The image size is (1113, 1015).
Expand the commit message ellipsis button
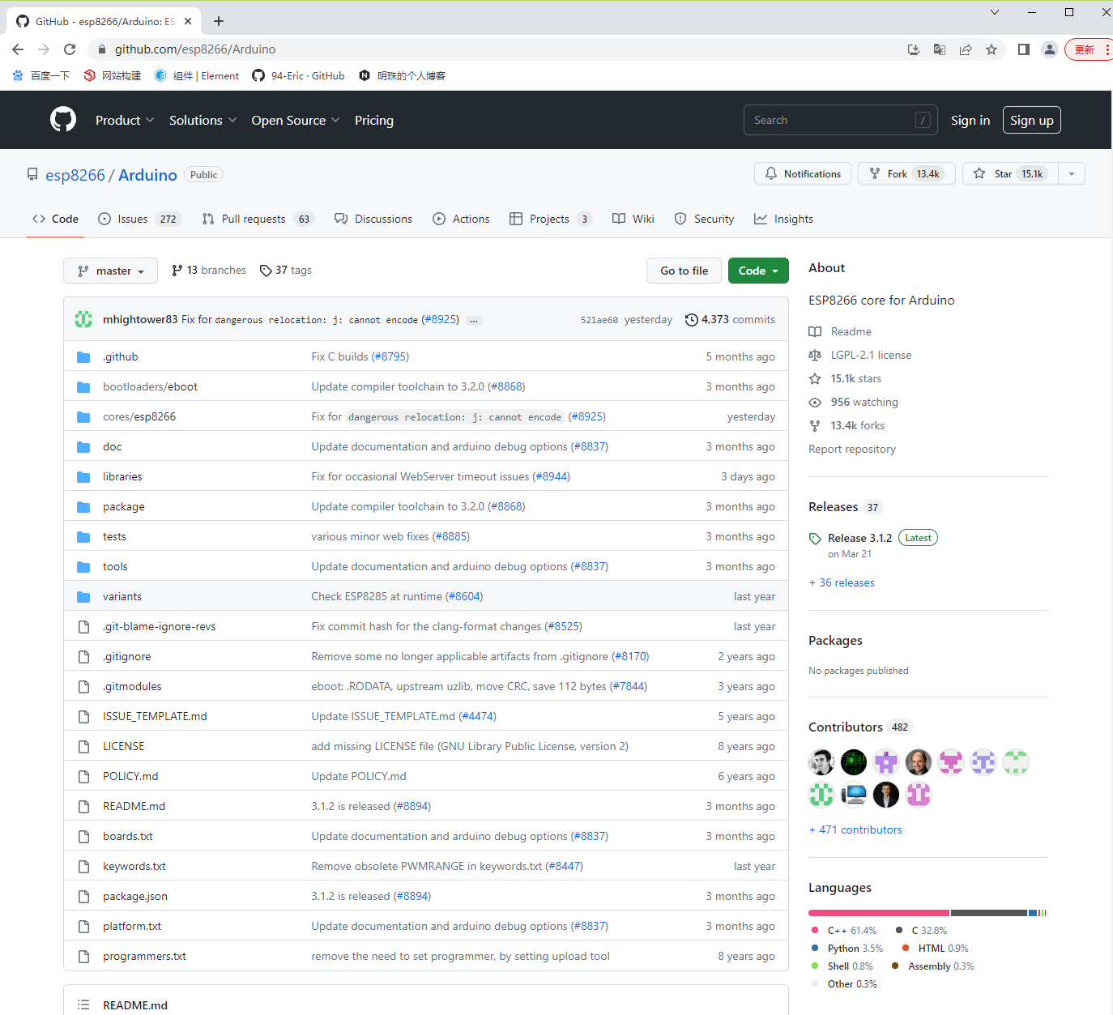point(474,320)
